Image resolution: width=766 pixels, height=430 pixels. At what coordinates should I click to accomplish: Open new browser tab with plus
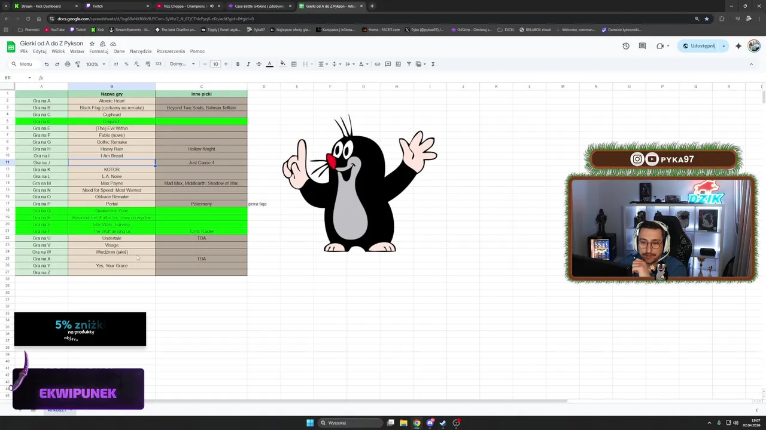point(372,6)
